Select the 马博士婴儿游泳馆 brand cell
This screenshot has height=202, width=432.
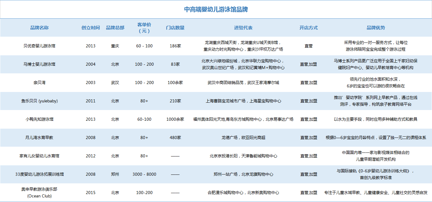pos(39,64)
